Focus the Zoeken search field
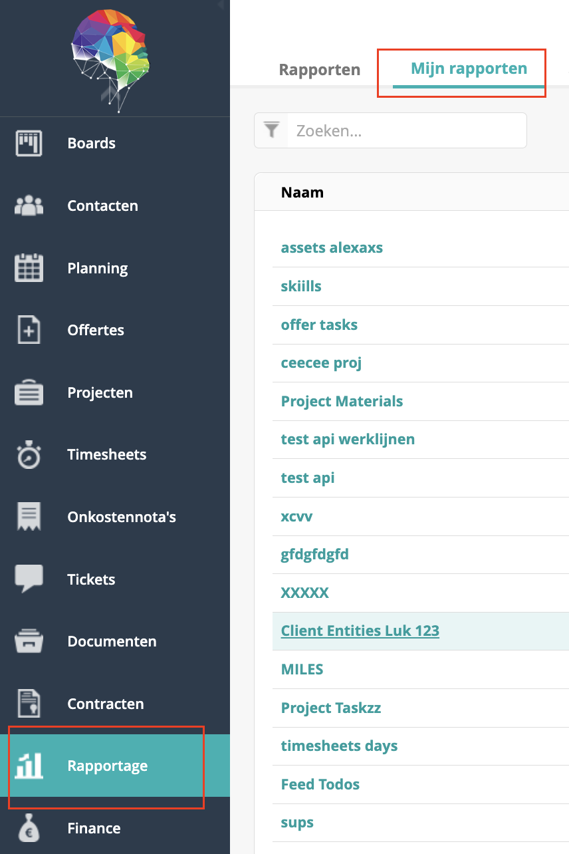The width and height of the screenshot is (569, 854). point(407,130)
